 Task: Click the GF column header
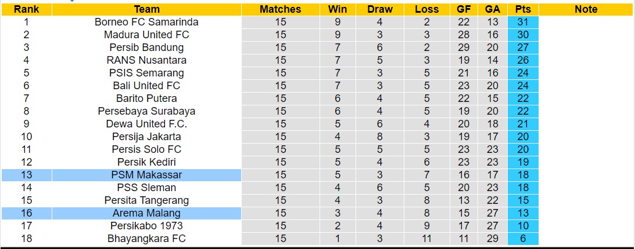pos(464,9)
